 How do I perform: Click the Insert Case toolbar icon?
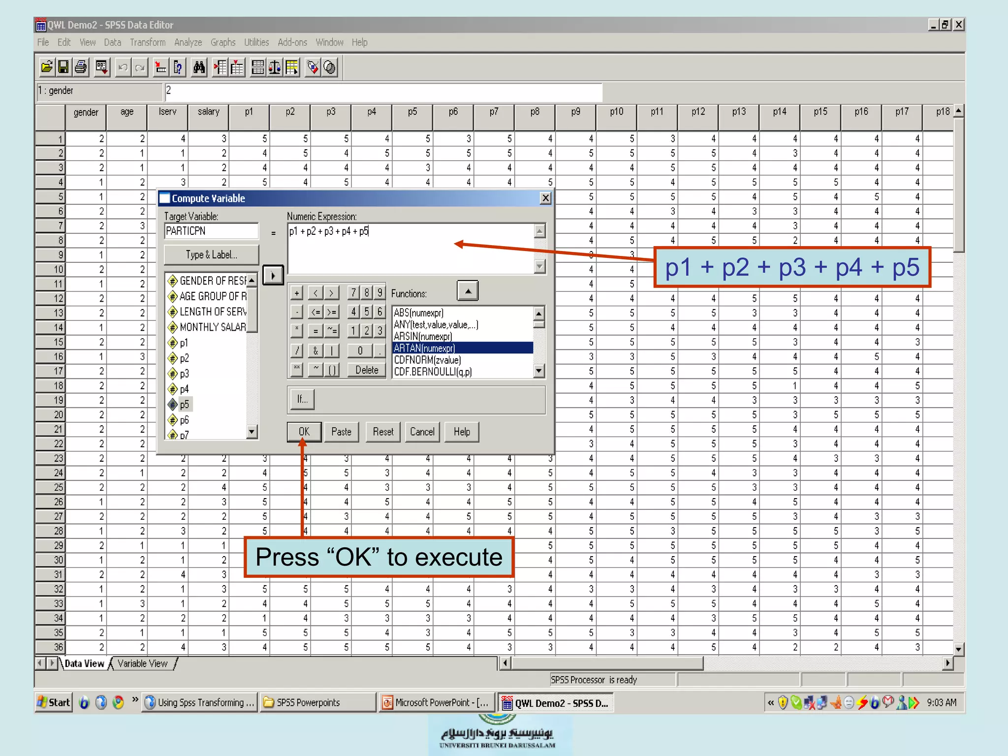click(220, 67)
